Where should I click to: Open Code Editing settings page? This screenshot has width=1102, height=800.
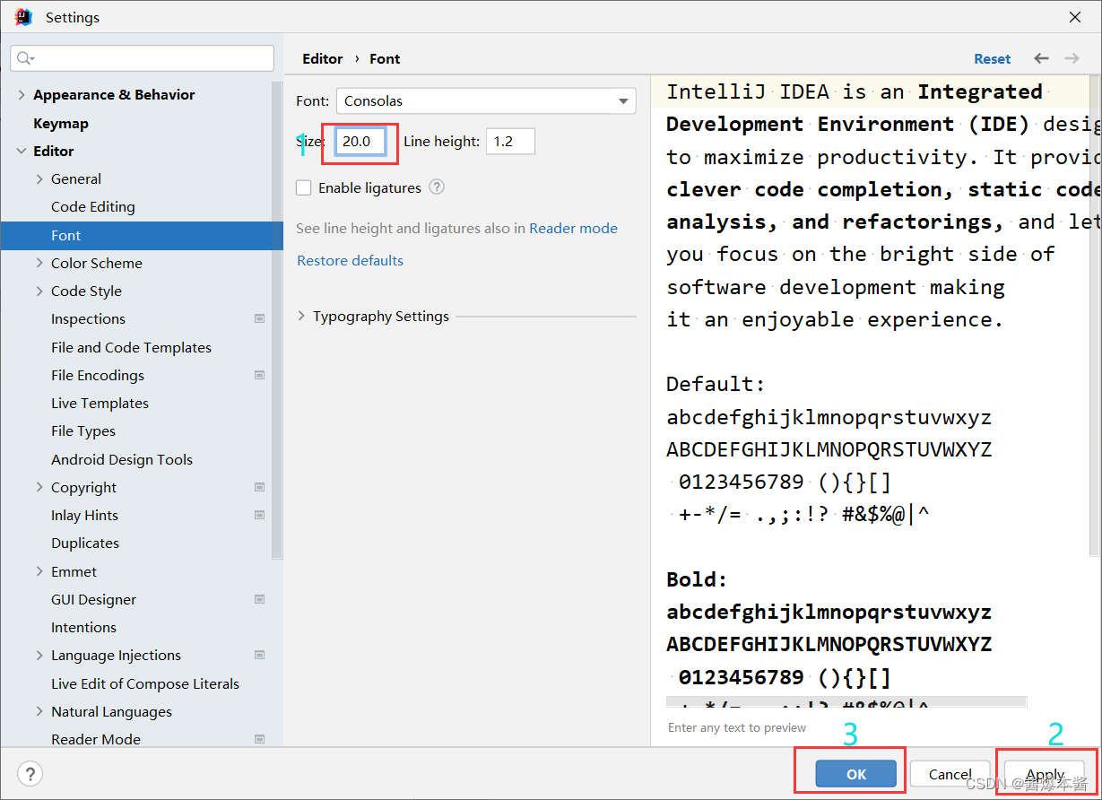pyautogui.click(x=93, y=206)
